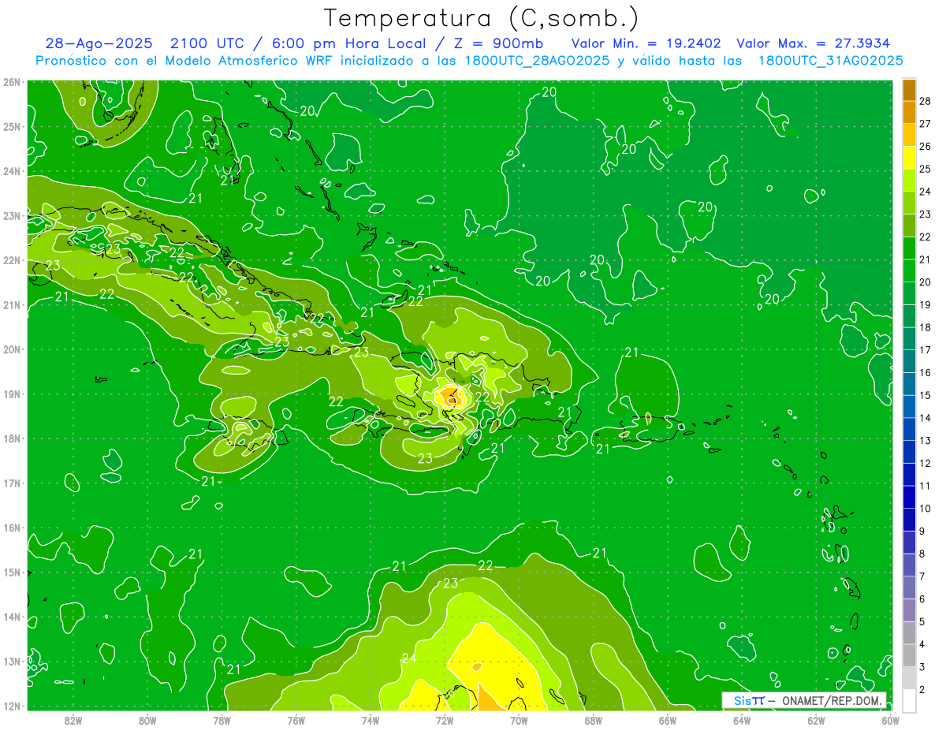Click the 66W longitude axis label
Screen dimensions: 946x731
click(668, 720)
